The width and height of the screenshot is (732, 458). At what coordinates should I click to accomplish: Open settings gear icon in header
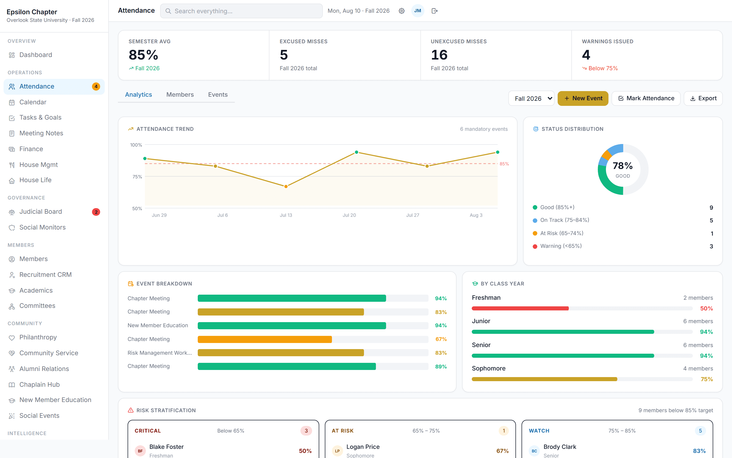pyautogui.click(x=401, y=11)
